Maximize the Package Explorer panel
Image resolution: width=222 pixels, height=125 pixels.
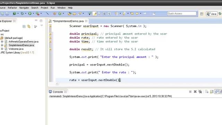coord(41,21)
